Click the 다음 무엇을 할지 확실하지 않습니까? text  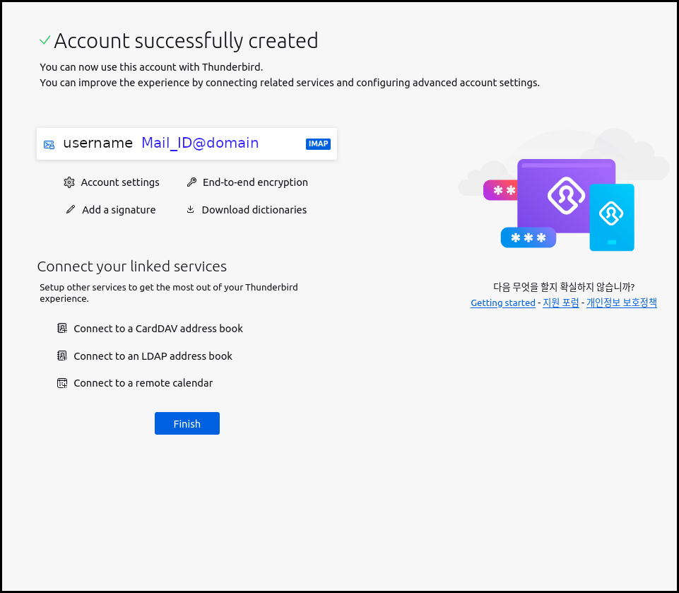[x=564, y=287]
